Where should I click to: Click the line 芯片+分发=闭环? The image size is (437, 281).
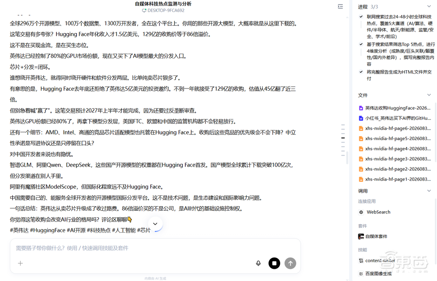30,67
